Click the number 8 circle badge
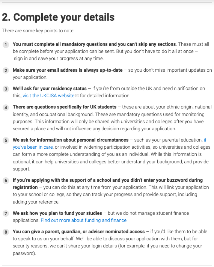The height and width of the screenshot is (267, 214). [x=6, y=232]
